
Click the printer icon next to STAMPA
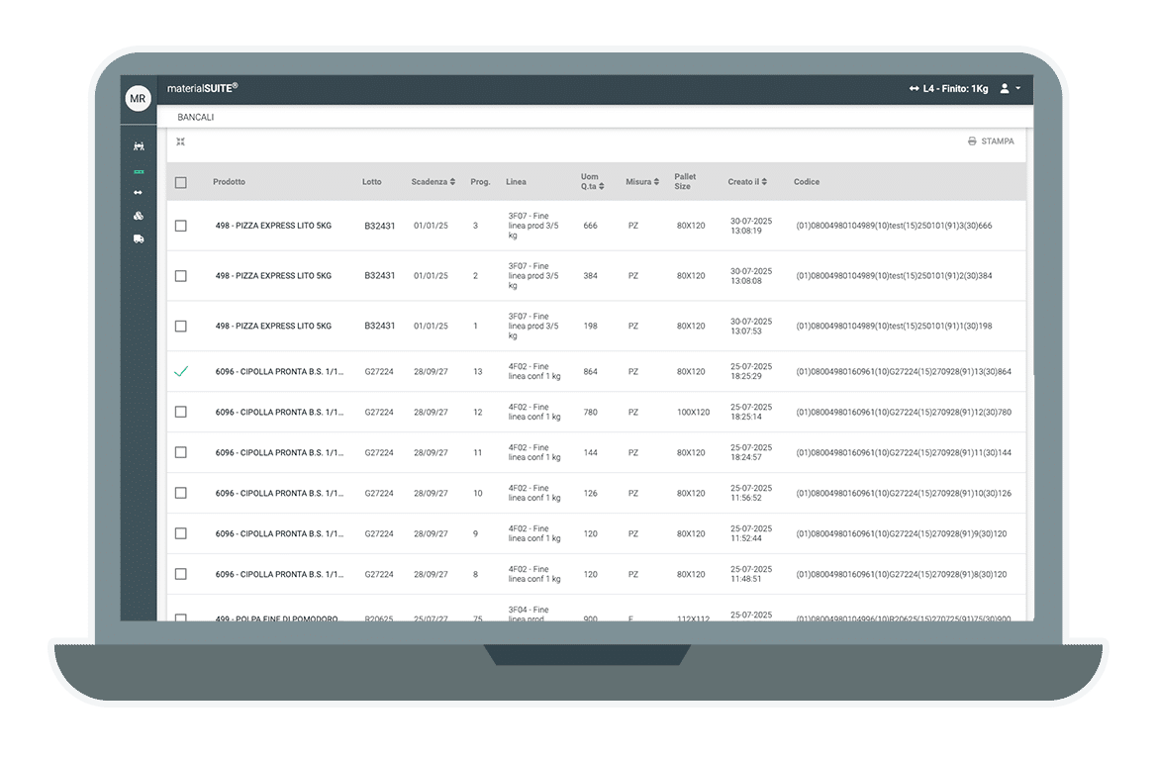tap(972, 142)
